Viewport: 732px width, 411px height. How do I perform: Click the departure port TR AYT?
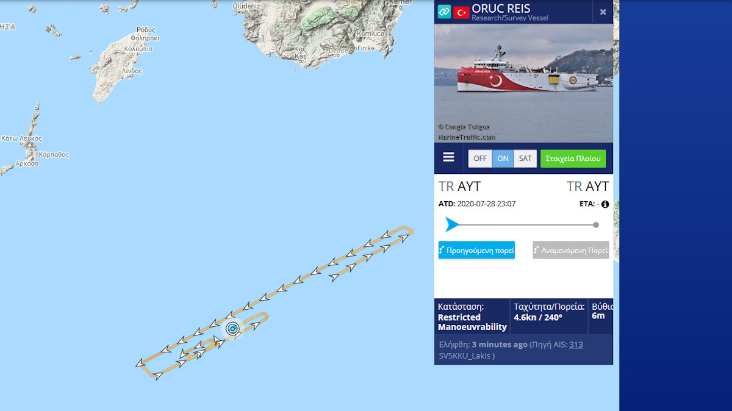459,186
